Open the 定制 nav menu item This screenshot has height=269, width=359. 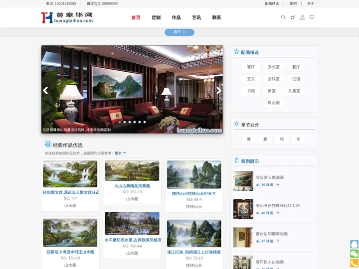coord(156,17)
